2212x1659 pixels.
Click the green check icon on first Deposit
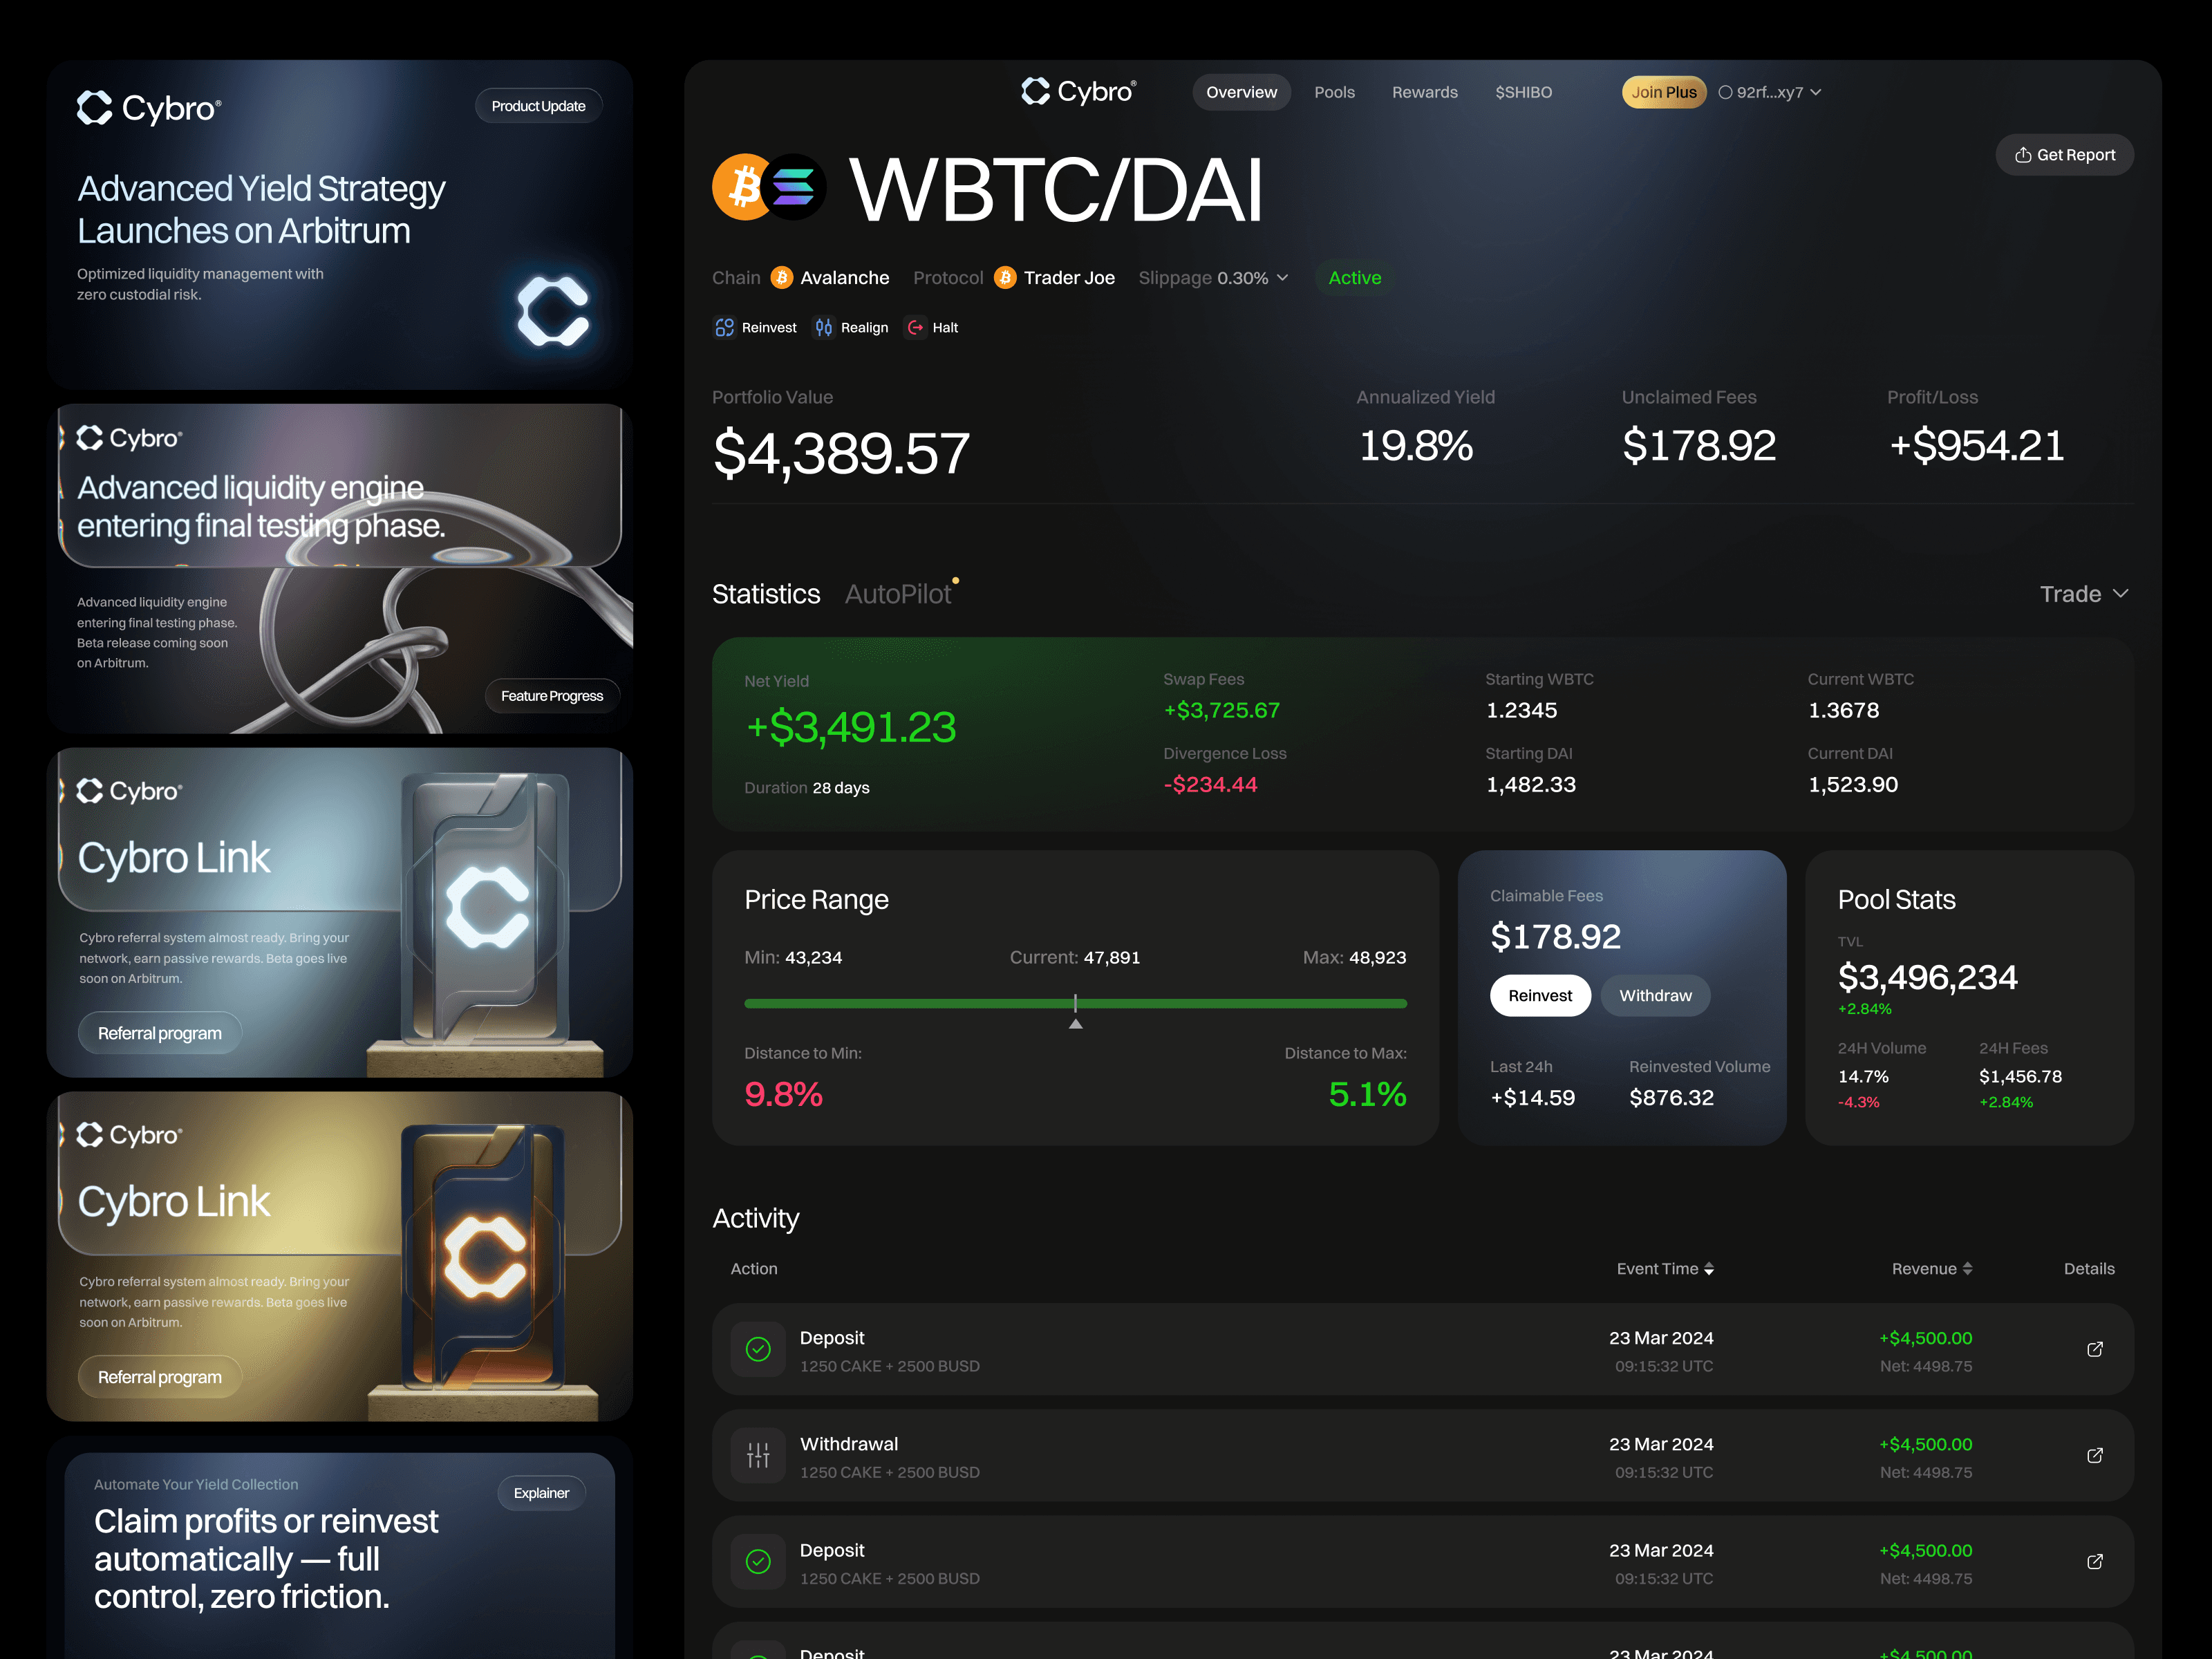[758, 1349]
